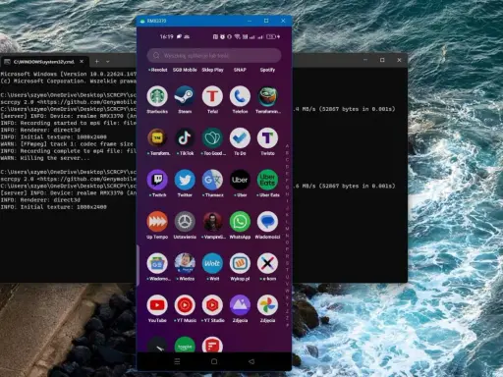Open the Starbucks app
Screen dimensions: 503x377
pos(157,96)
